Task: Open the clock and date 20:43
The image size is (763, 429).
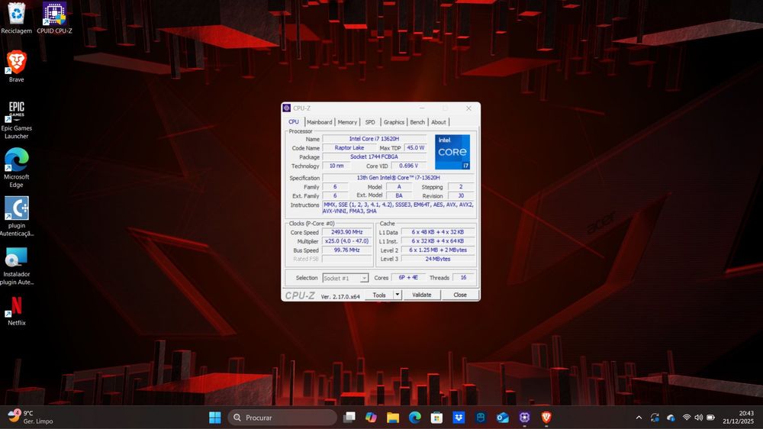Action: point(738,418)
